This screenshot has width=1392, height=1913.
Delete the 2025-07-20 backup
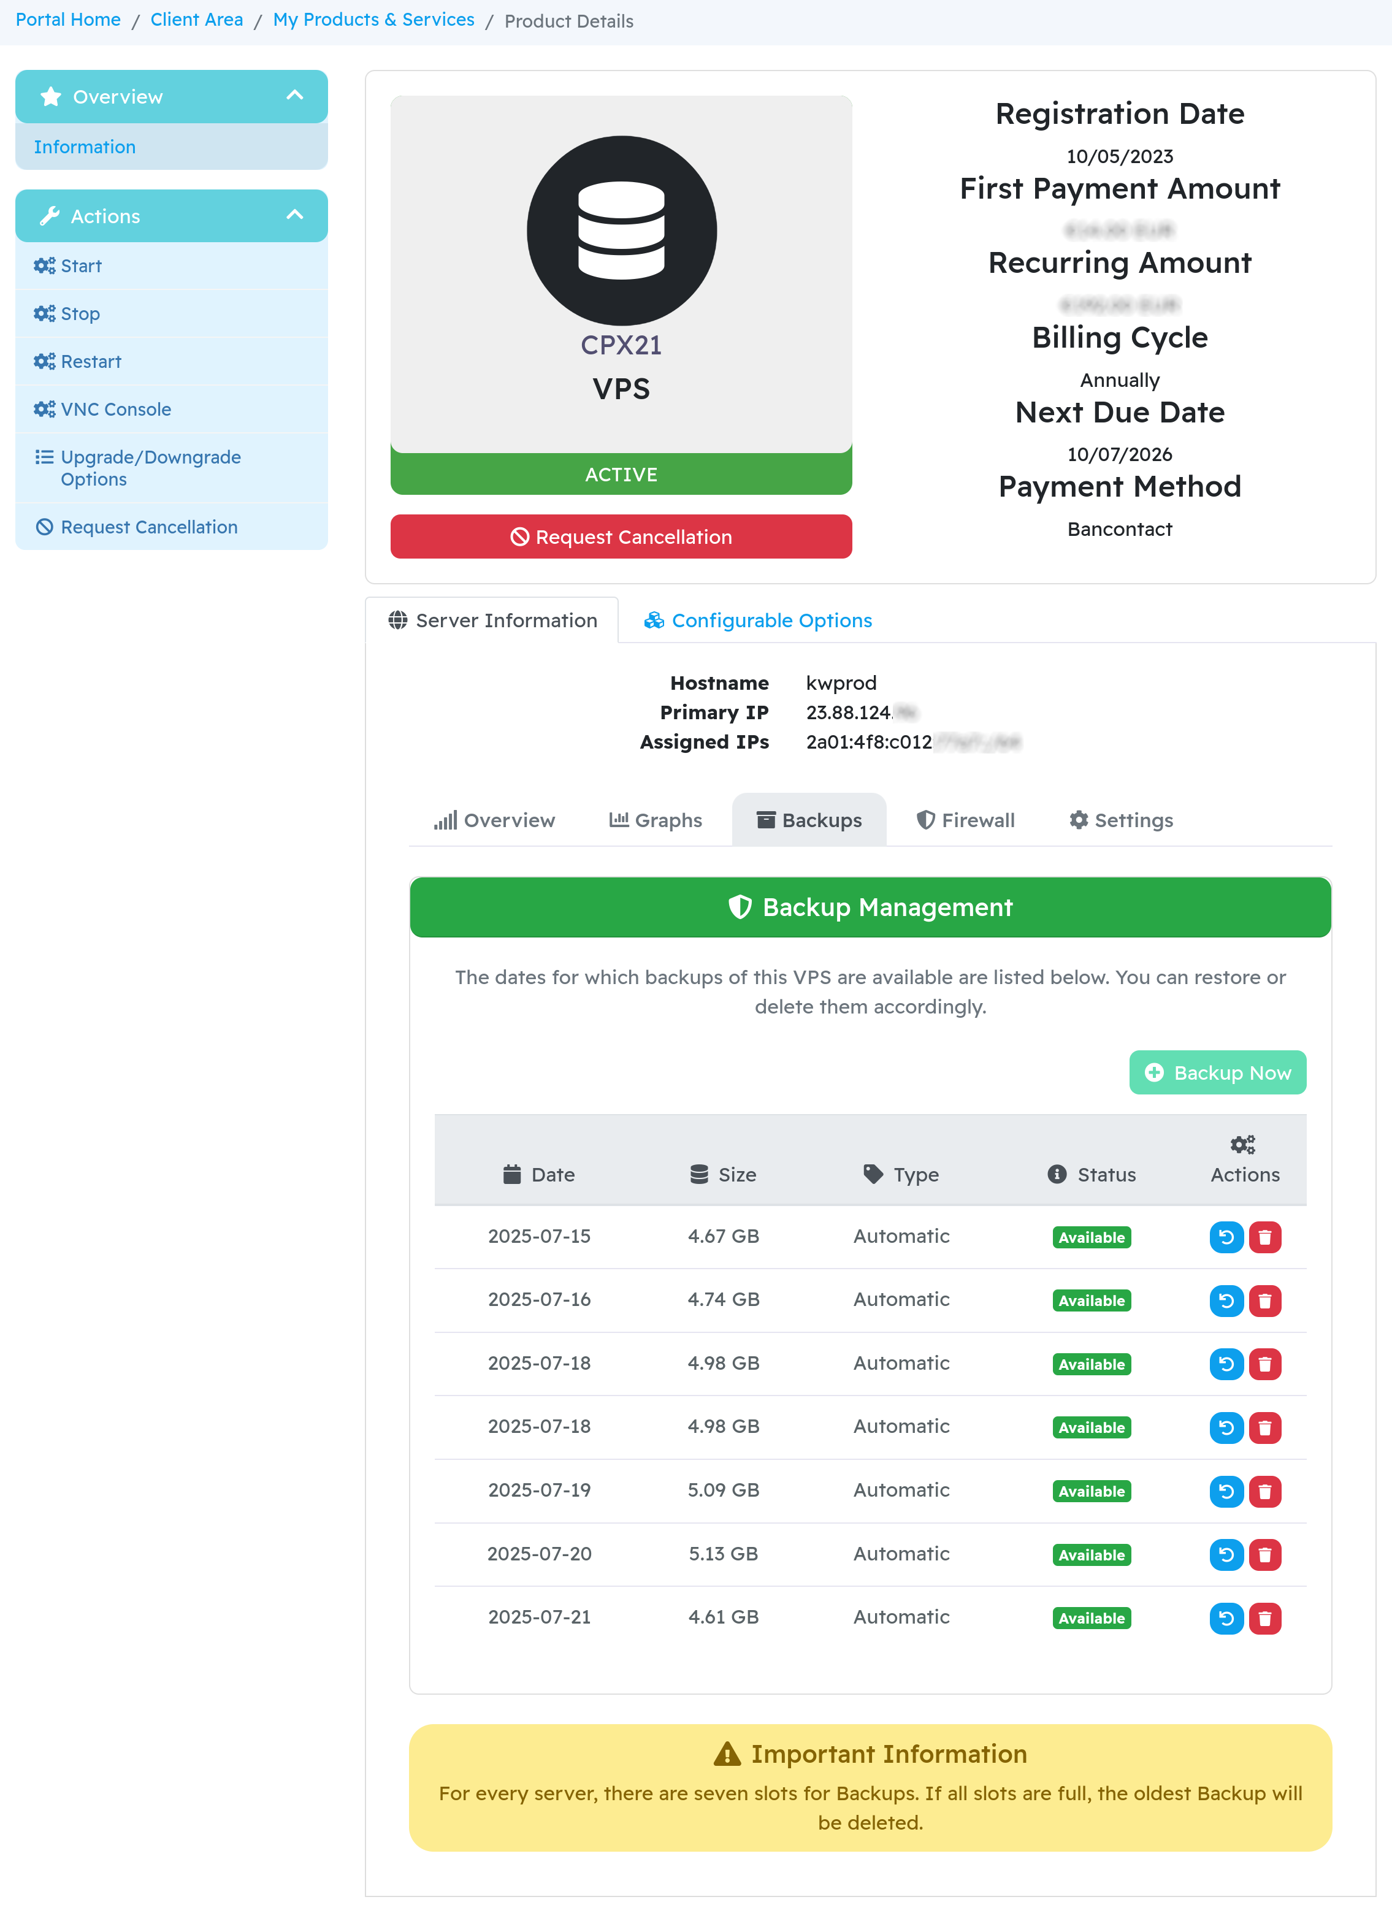(1264, 1554)
